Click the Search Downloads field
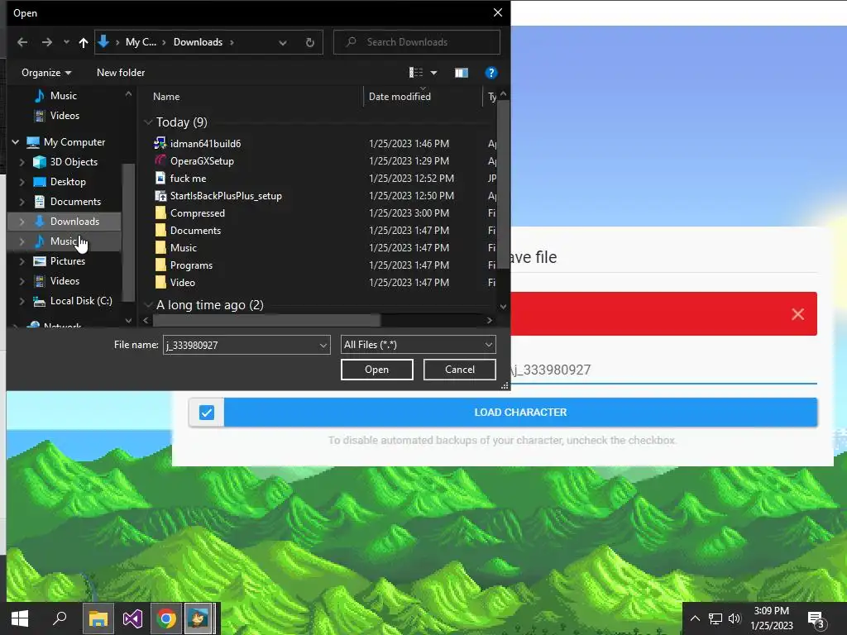This screenshot has height=635, width=847. (417, 42)
